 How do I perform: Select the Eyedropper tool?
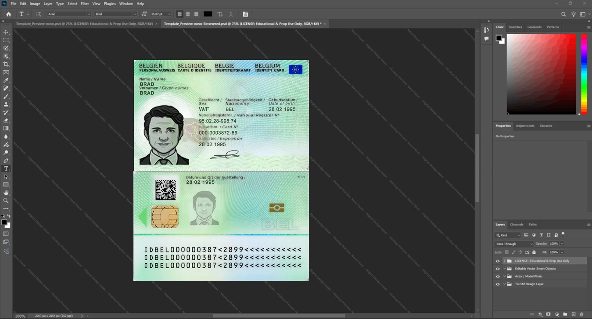[x=6, y=80]
